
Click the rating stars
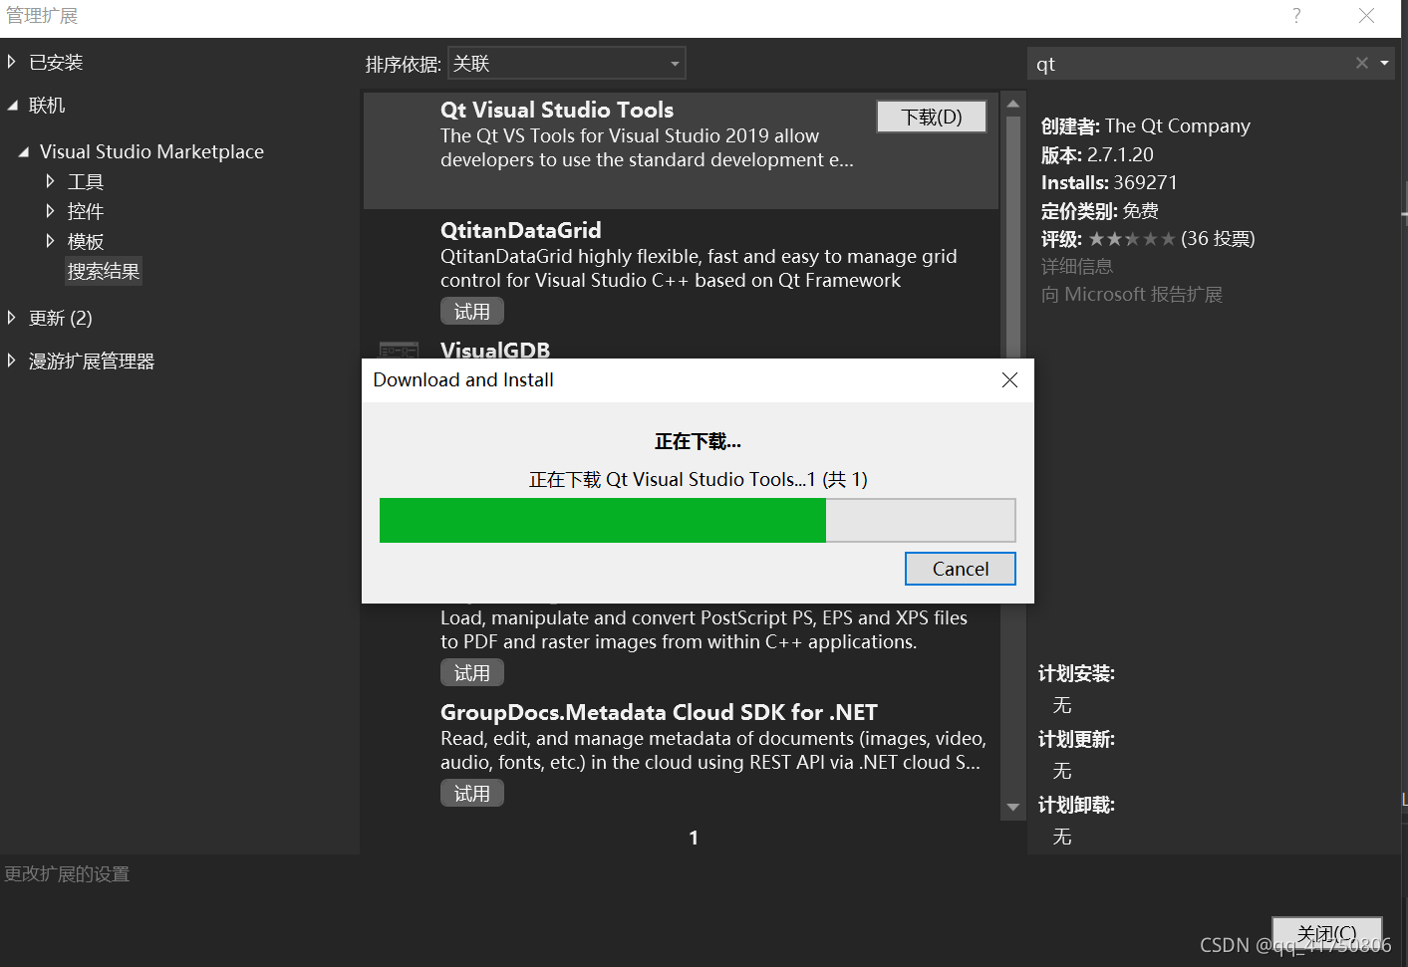coord(1132,239)
